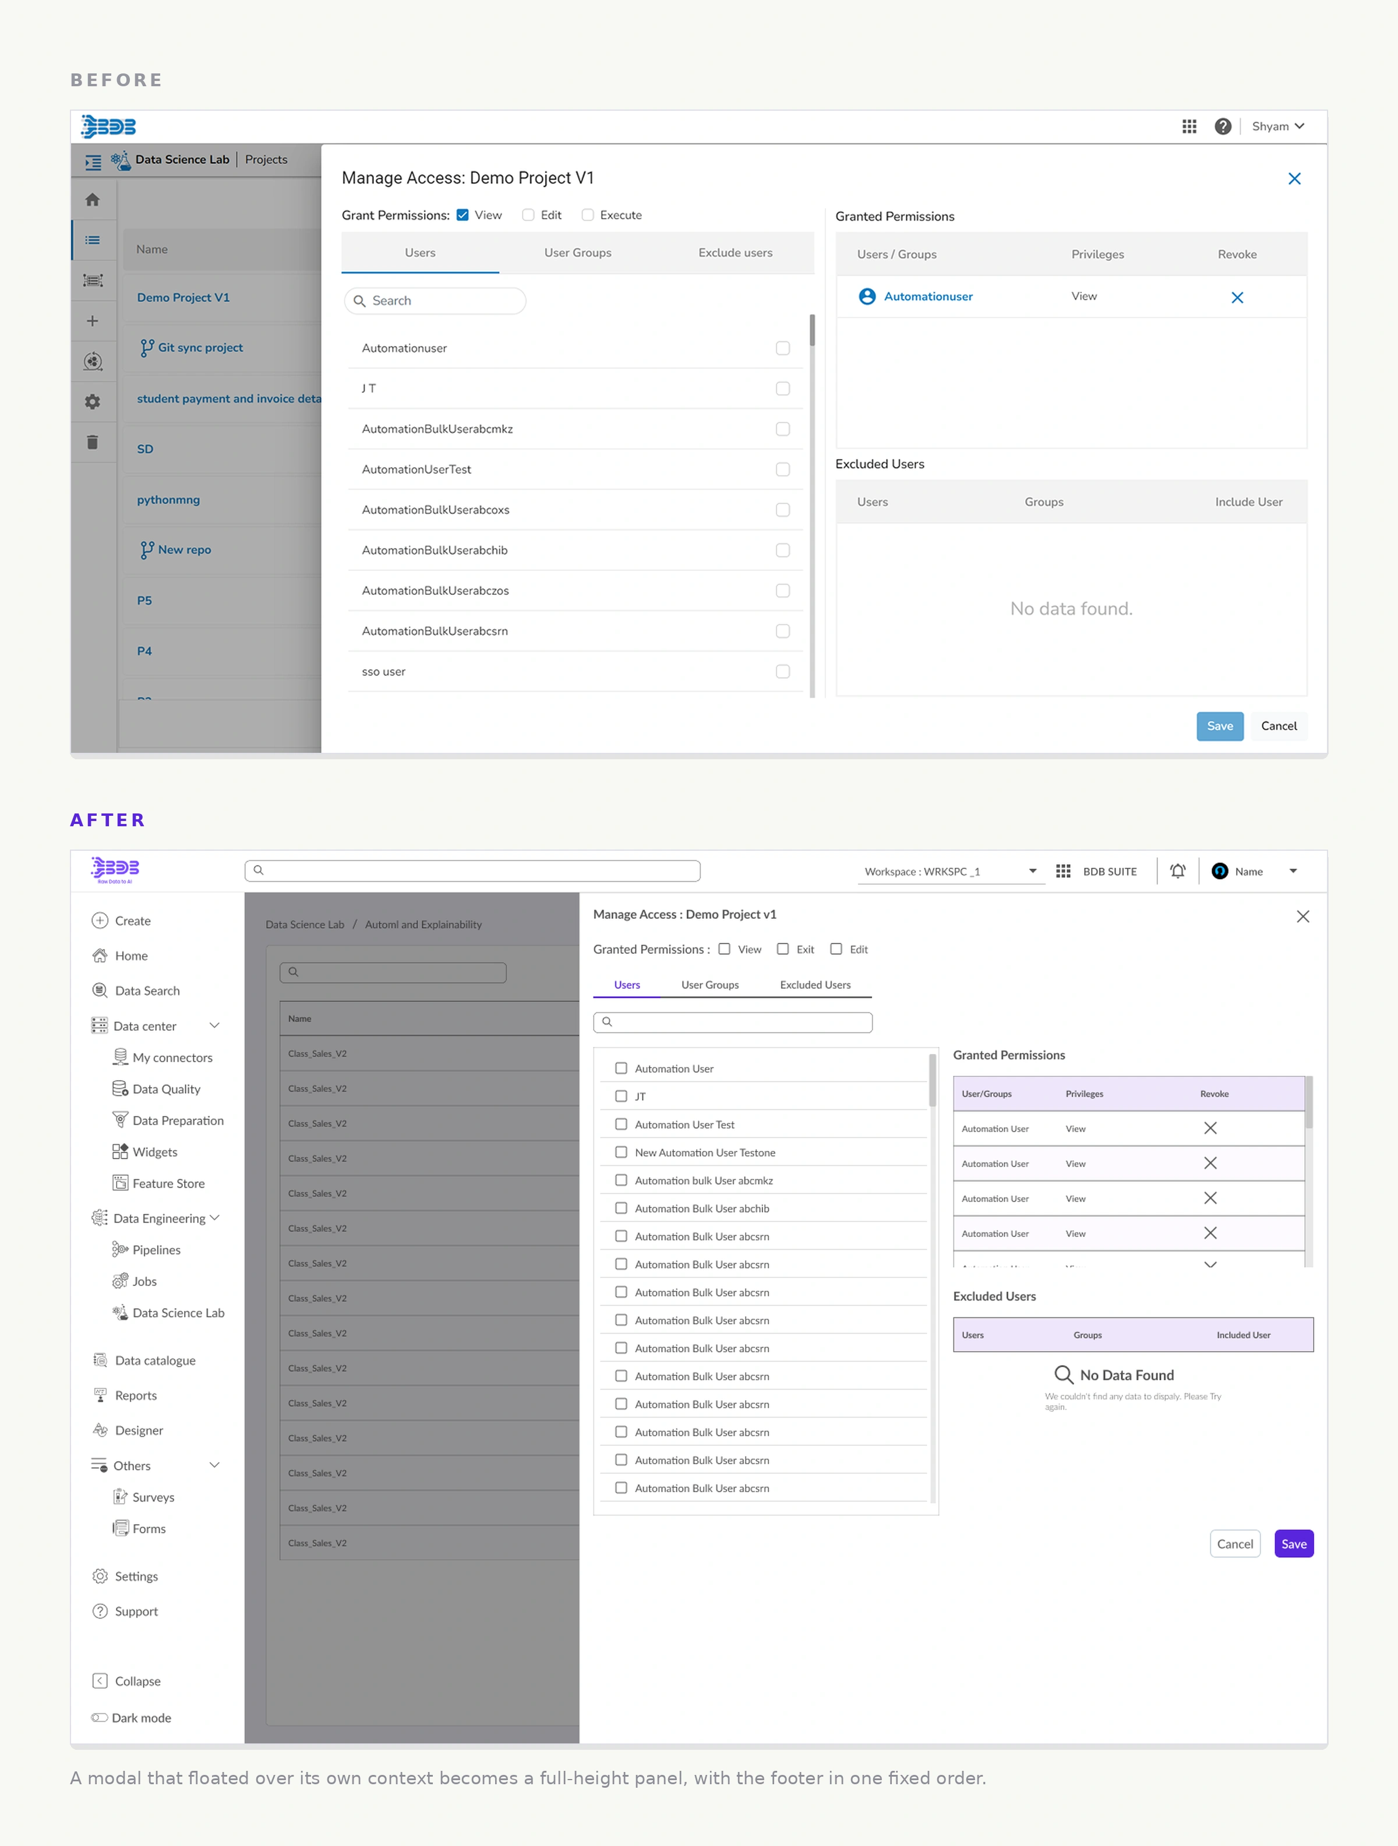
Task: Collapse the Others section chevron
Action: [214, 1465]
